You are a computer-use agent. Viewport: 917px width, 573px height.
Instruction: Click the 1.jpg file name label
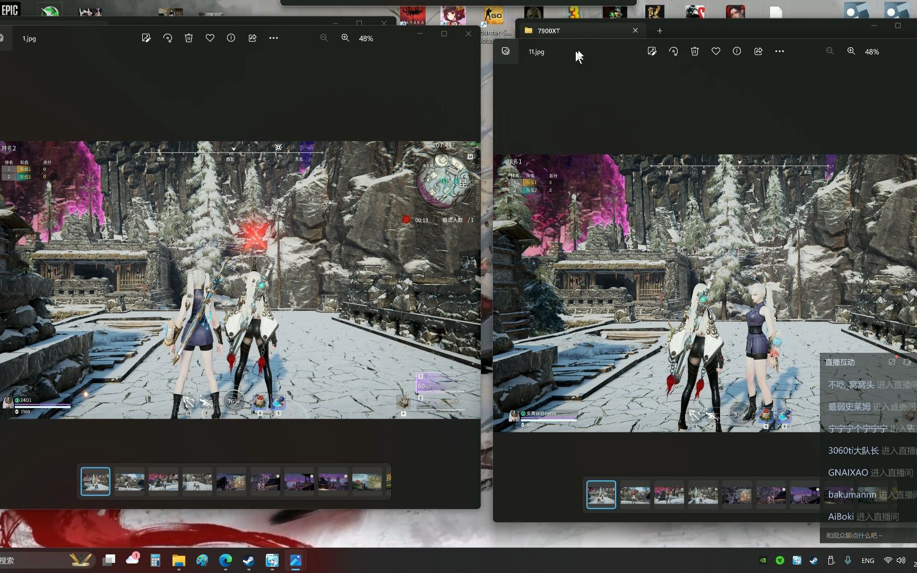pyautogui.click(x=29, y=39)
